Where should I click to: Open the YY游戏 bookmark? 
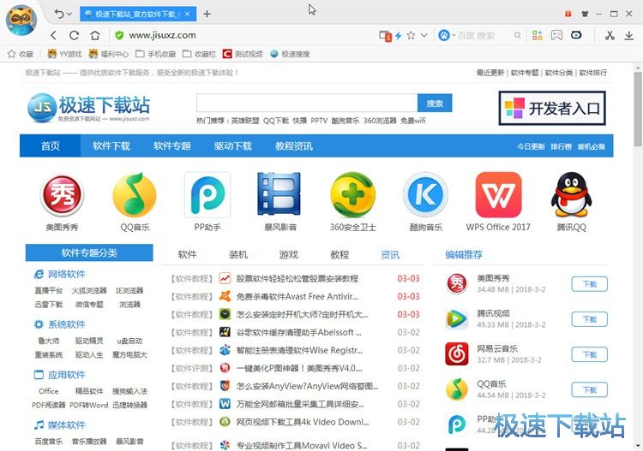point(65,54)
